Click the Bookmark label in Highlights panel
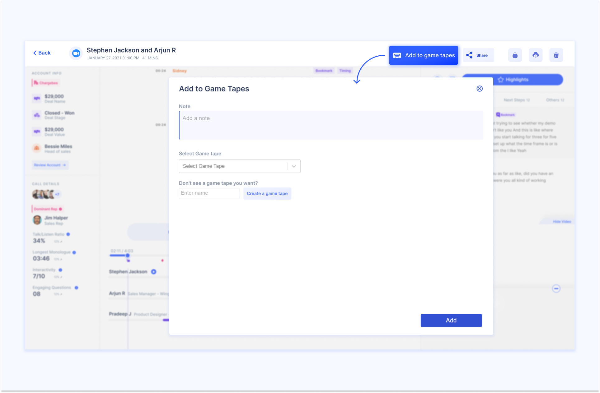The width and height of the screenshot is (600, 393). point(505,115)
